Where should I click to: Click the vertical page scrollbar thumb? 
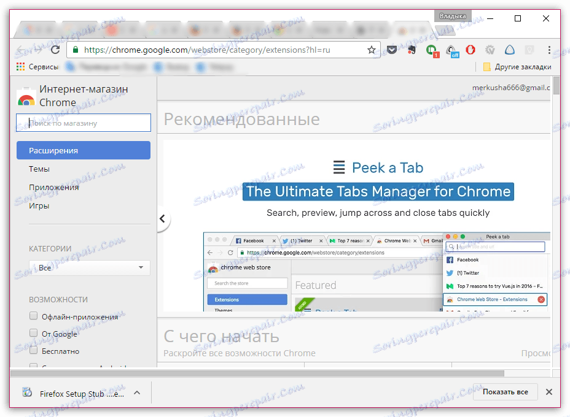click(x=556, y=85)
